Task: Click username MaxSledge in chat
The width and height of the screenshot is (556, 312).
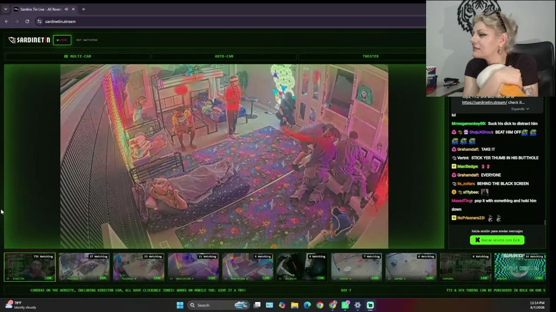Action: pos(467,166)
